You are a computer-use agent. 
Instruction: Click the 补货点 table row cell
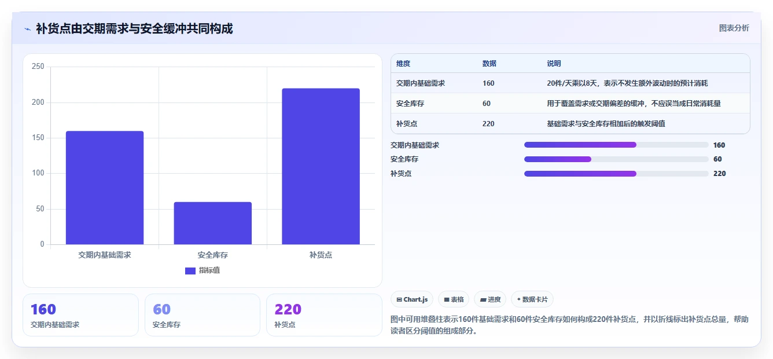click(x=407, y=124)
